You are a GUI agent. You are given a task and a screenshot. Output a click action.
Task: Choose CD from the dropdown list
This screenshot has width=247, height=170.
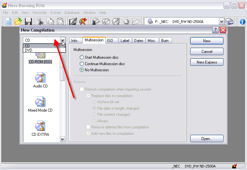pos(44,46)
